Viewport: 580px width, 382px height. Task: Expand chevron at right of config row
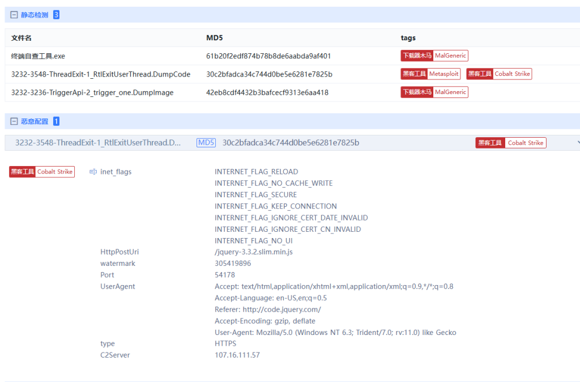coord(577,143)
